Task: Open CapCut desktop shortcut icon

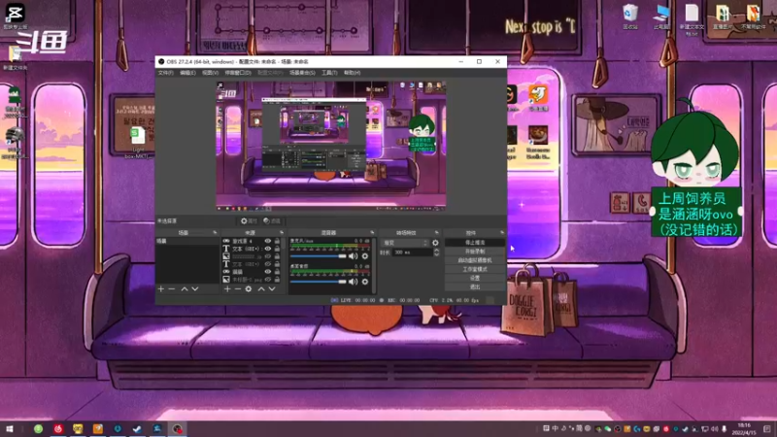Action: (15, 15)
